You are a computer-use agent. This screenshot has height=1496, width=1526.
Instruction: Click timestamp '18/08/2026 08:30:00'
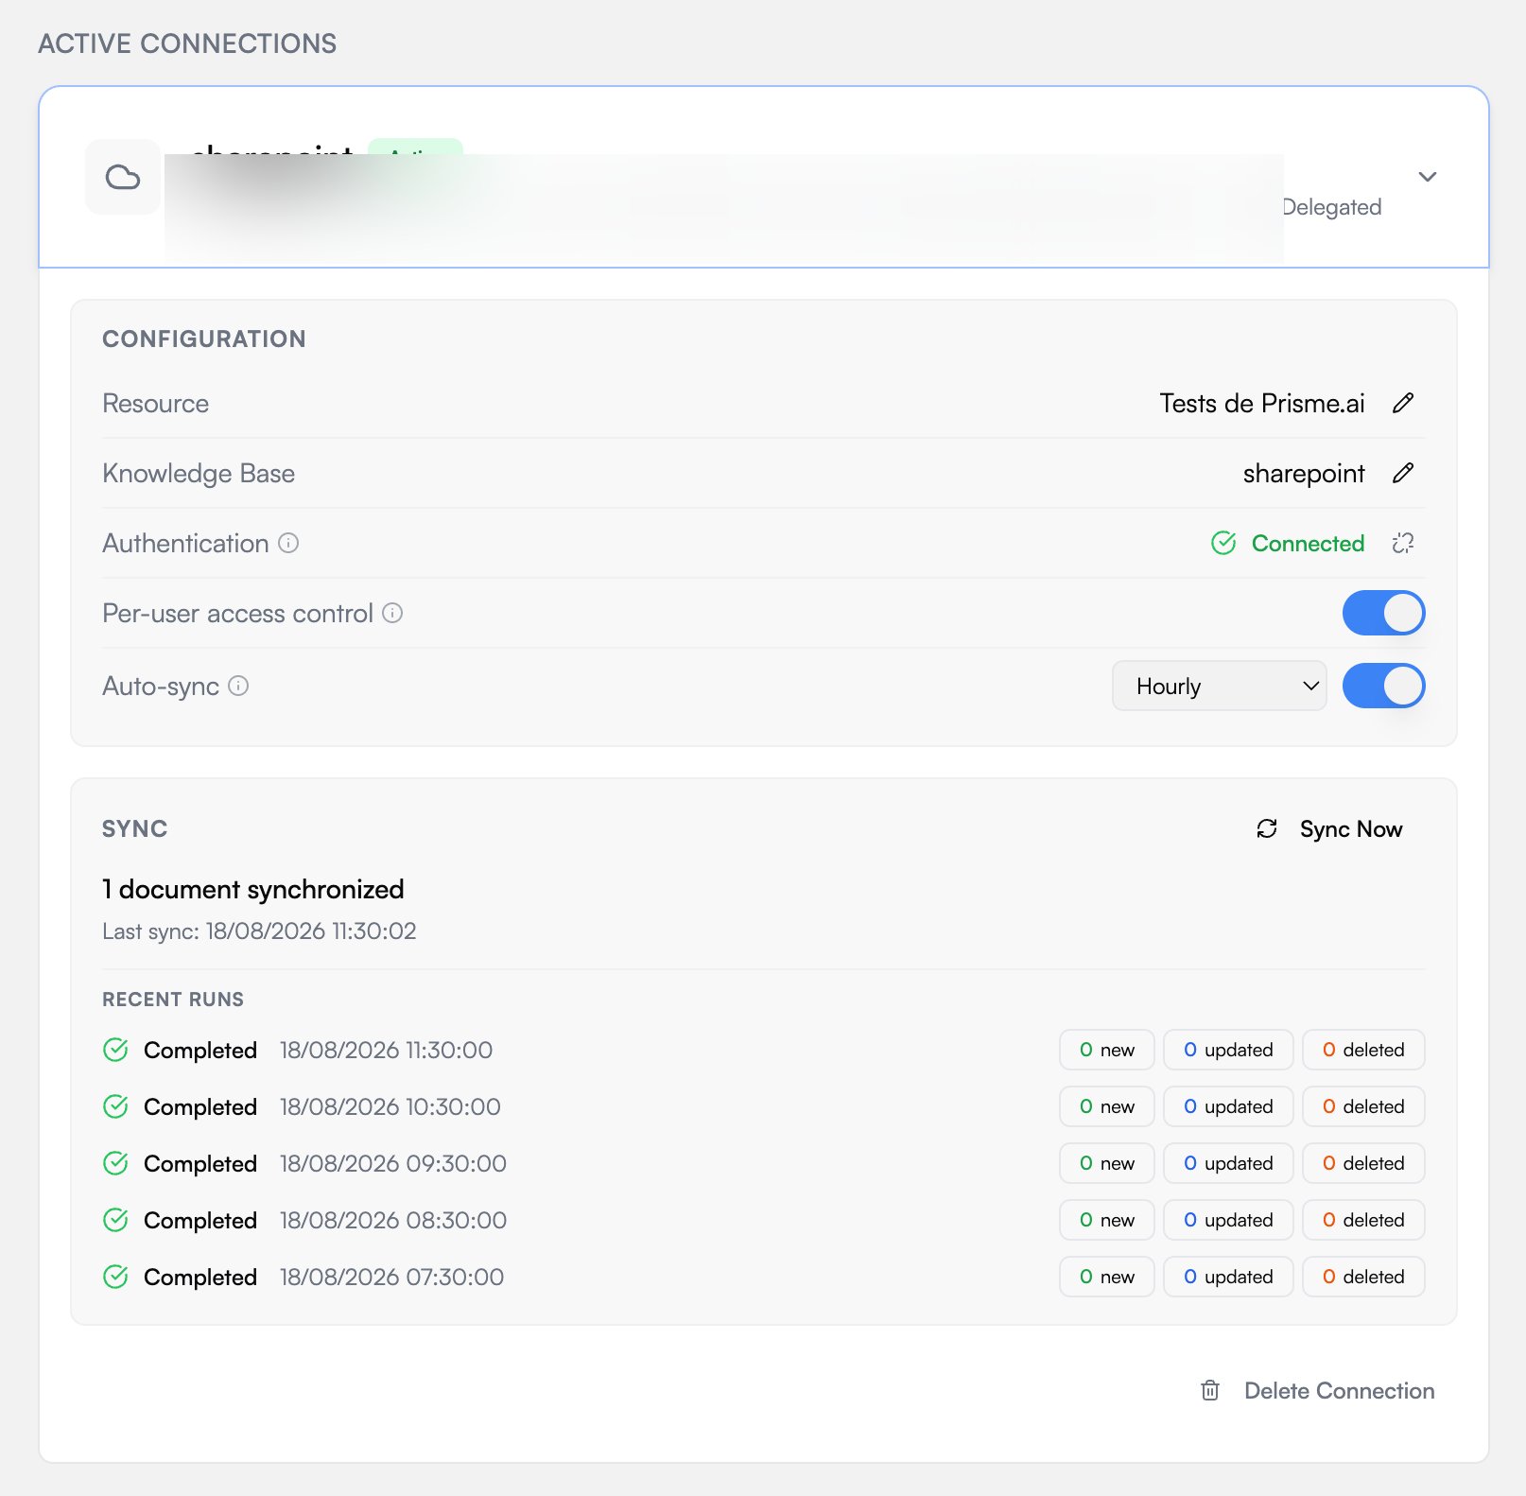coord(393,1220)
